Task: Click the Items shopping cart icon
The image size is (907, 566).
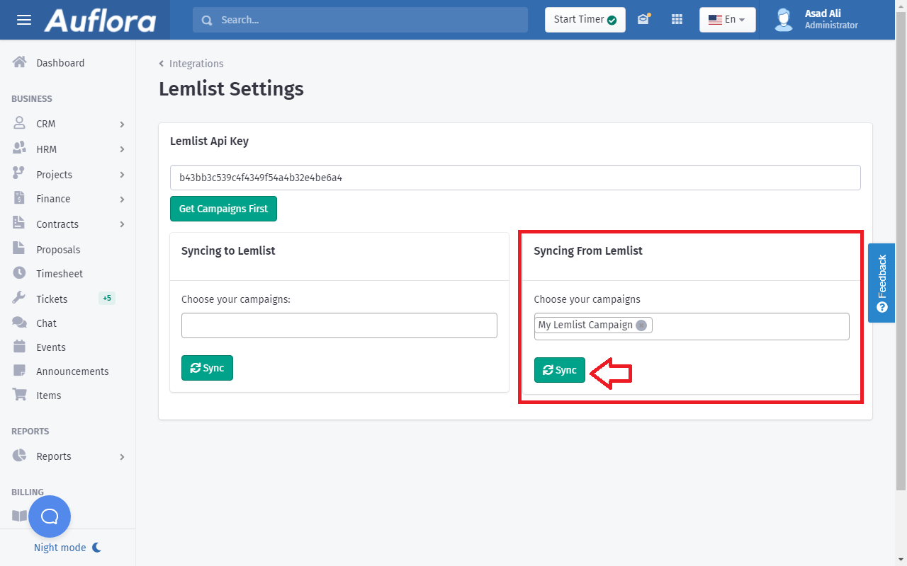Action: 20,395
